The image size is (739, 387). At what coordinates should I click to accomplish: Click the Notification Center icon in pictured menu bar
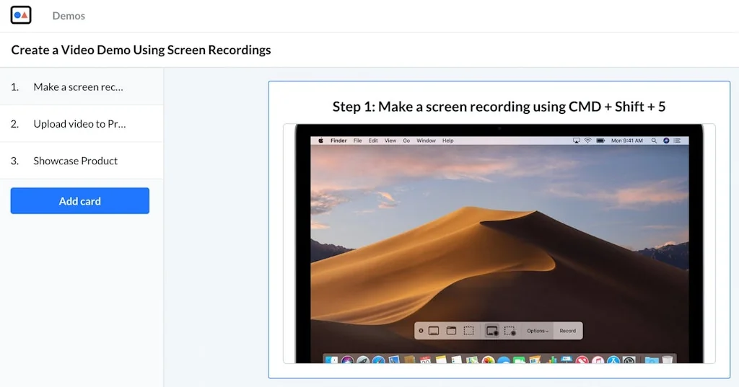pos(677,141)
